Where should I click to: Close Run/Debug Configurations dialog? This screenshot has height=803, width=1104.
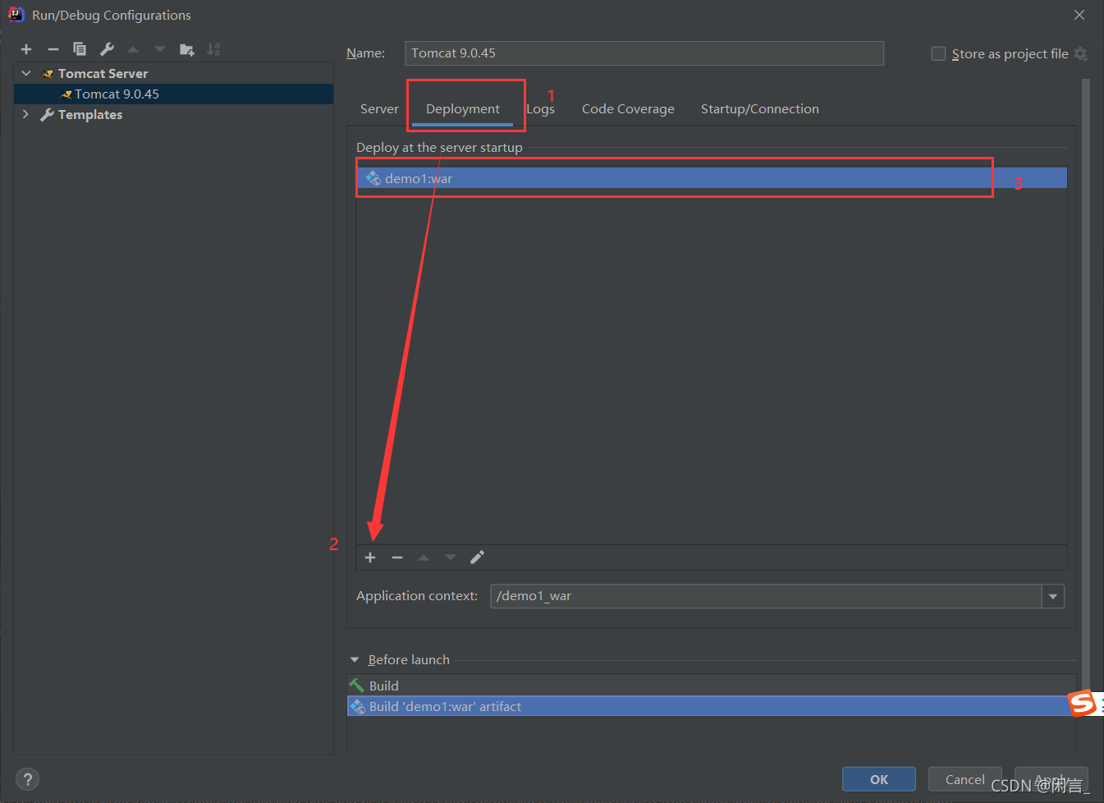click(1079, 15)
